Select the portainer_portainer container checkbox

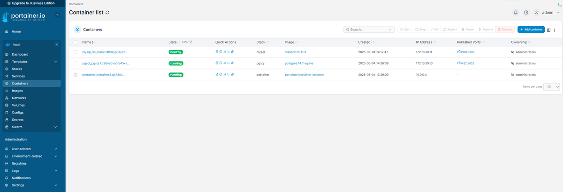pyautogui.click(x=76, y=74)
